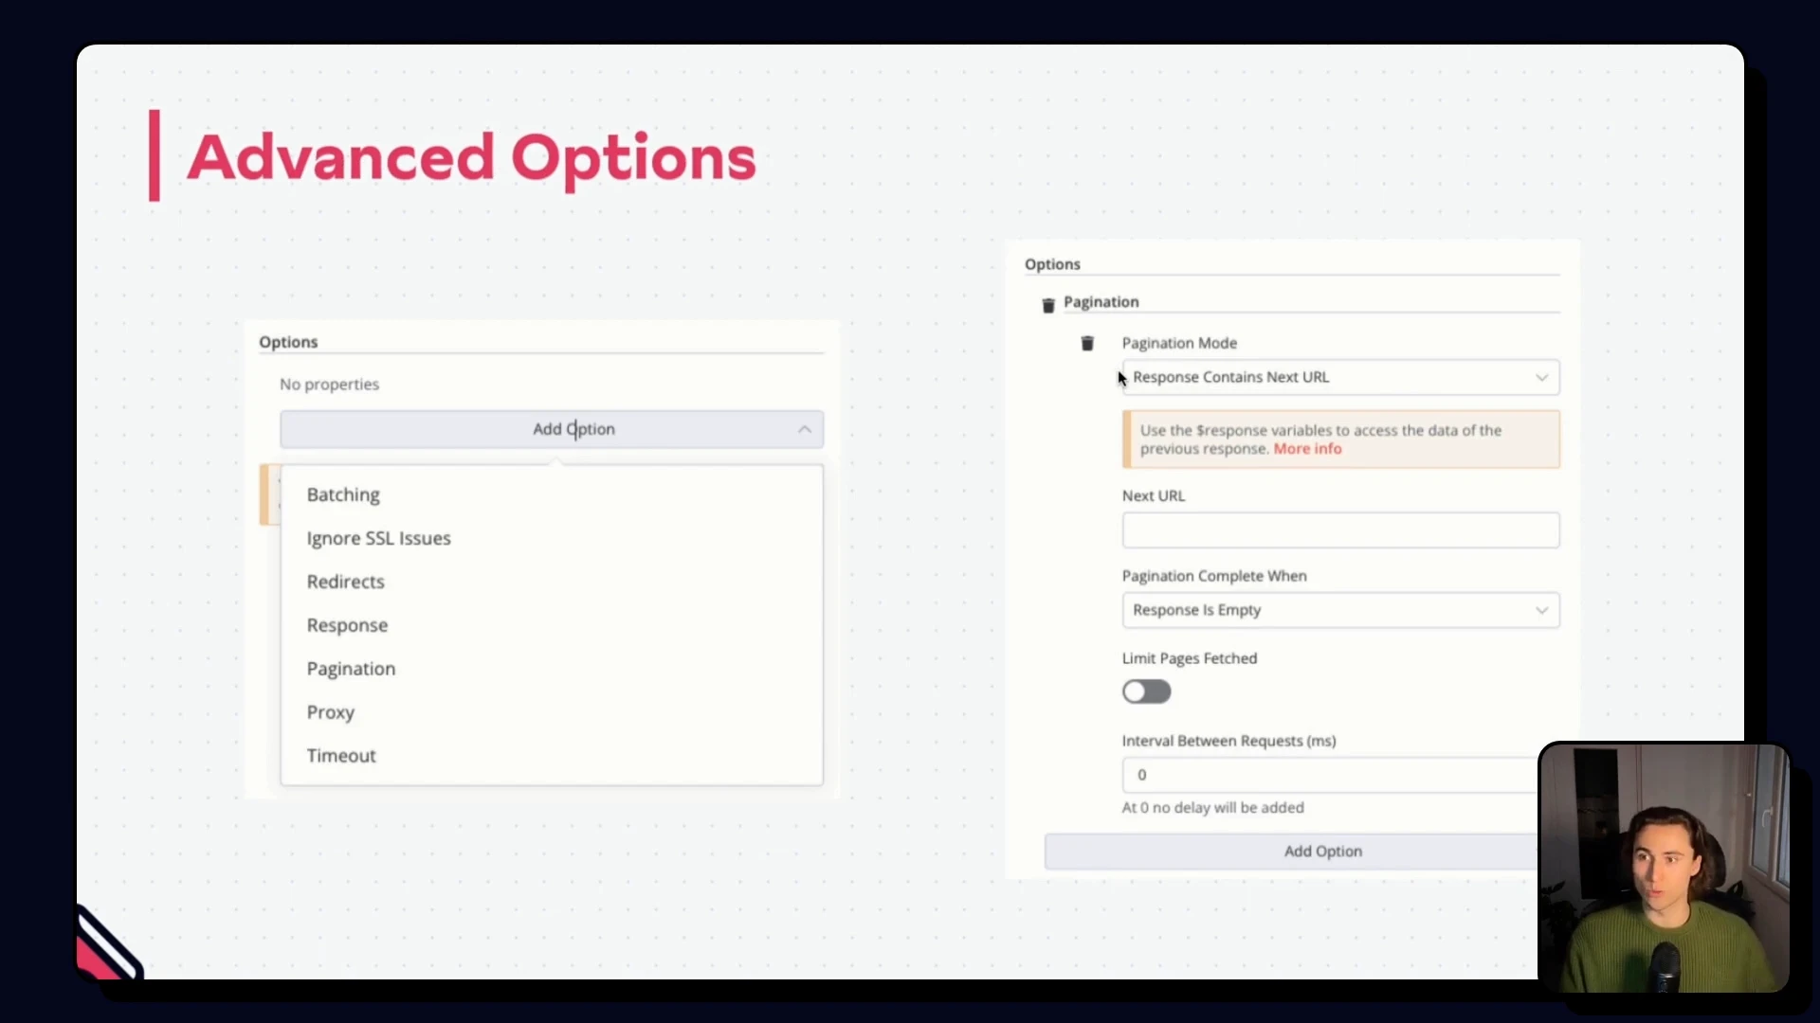
Task: Click Interval Between Requests input field
Action: (x=1330, y=775)
